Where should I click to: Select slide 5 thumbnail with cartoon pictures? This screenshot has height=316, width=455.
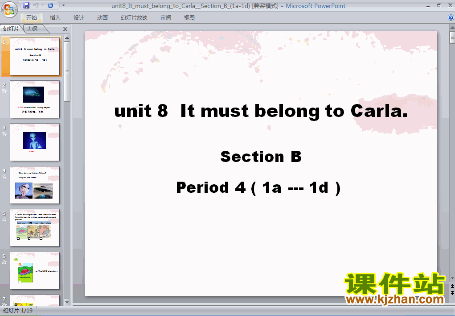tap(35, 228)
